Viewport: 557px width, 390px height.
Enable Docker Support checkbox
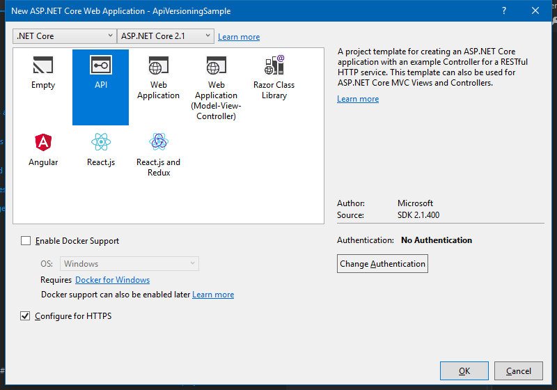[x=26, y=241]
